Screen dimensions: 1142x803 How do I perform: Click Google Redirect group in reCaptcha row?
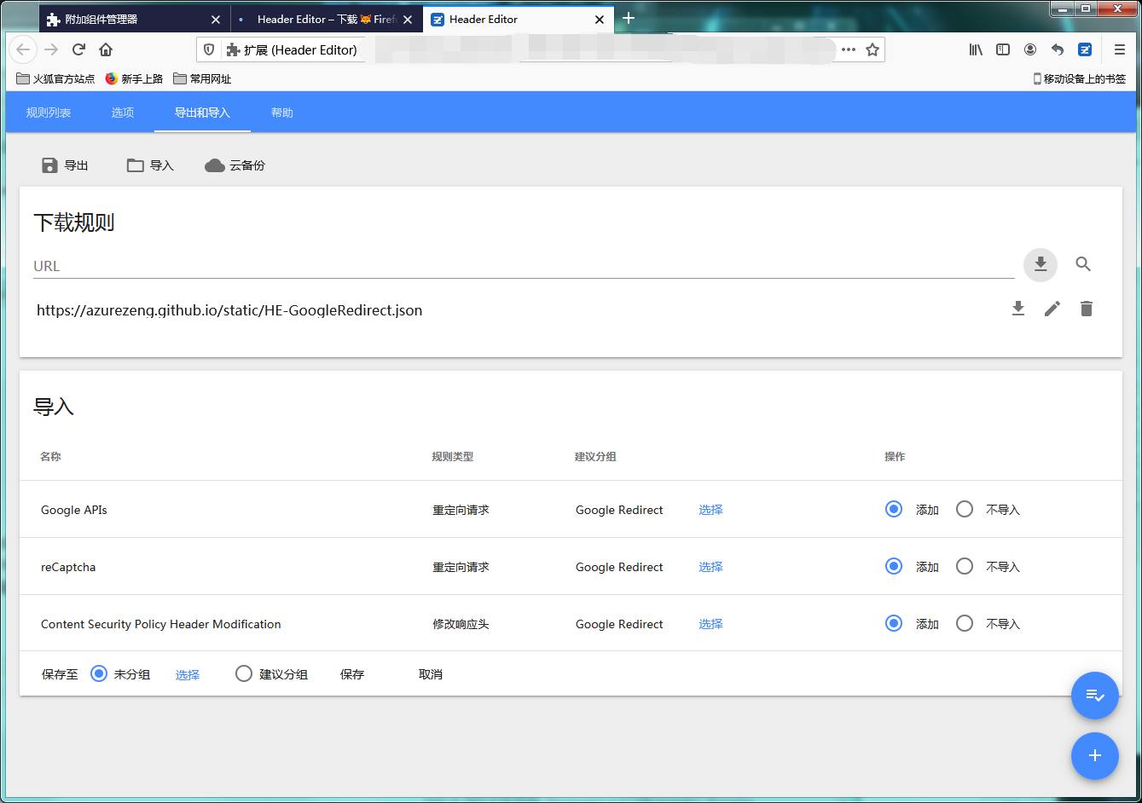(619, 567)
